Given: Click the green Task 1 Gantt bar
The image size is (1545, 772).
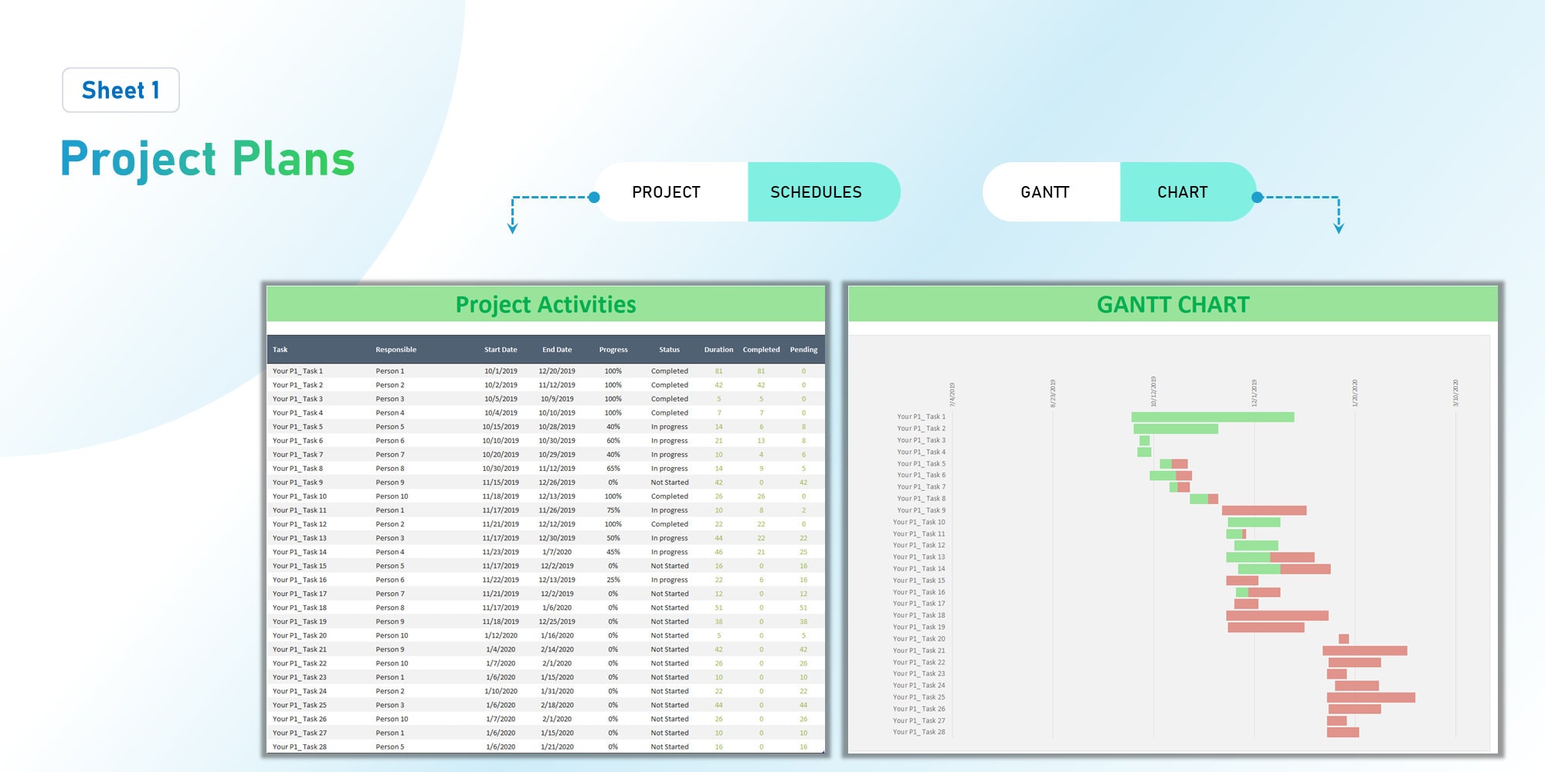Looking at the screenshot, I should [x=1213, y=417].
